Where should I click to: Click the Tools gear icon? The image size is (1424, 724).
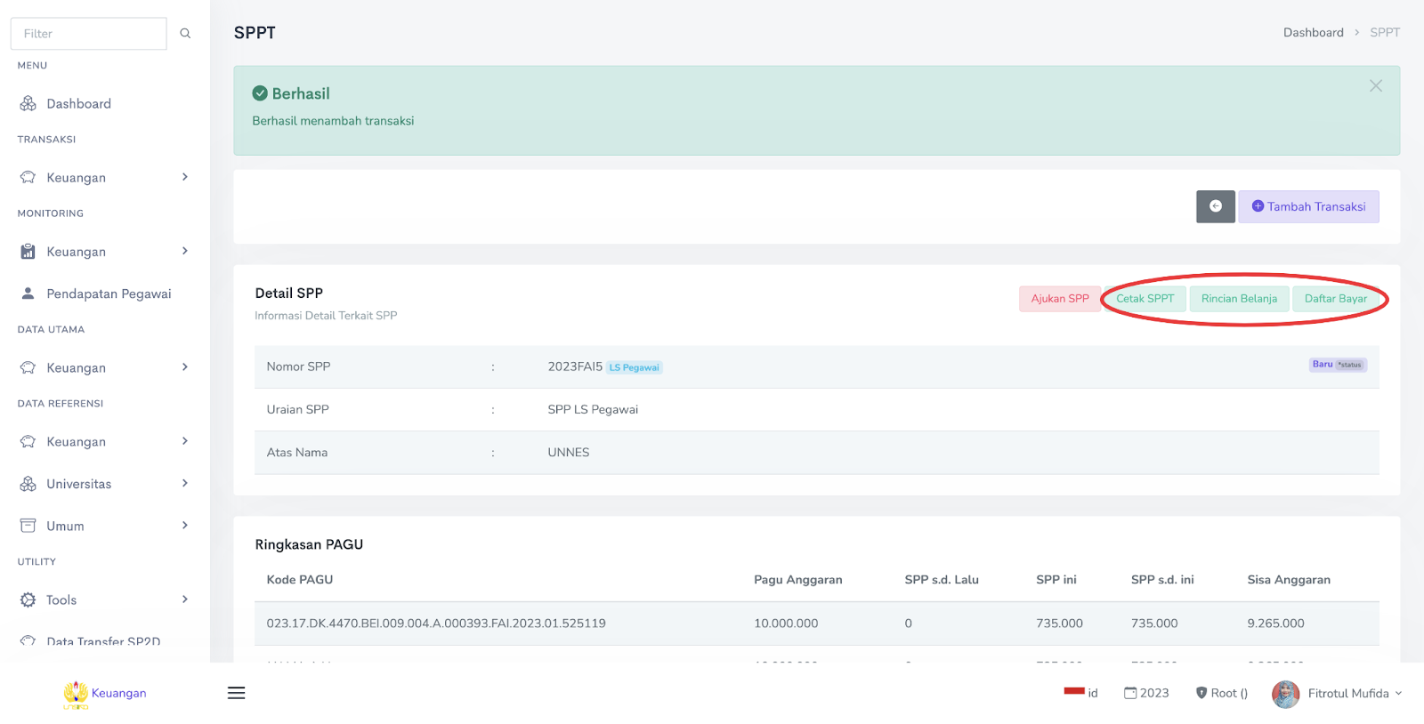click(28, 600)
